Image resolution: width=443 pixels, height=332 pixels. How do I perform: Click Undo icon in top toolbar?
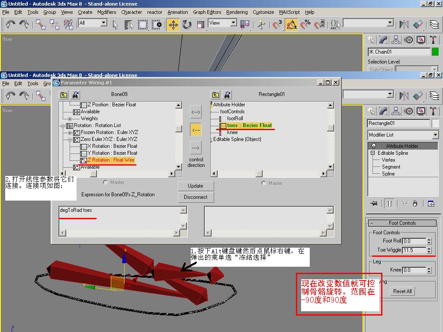click(x=10, y=25)
